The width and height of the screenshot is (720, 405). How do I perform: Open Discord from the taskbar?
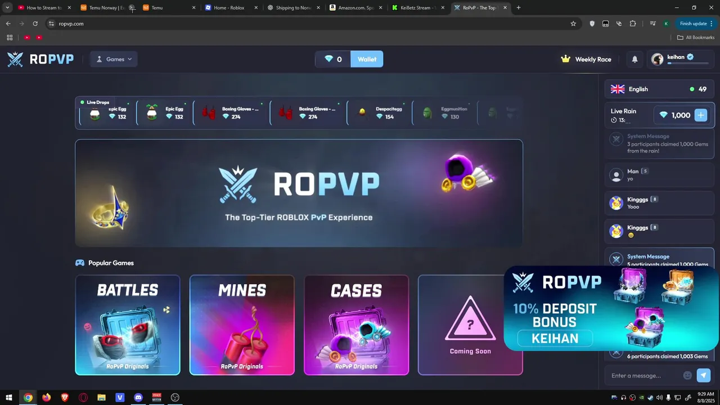pos(138,398)
